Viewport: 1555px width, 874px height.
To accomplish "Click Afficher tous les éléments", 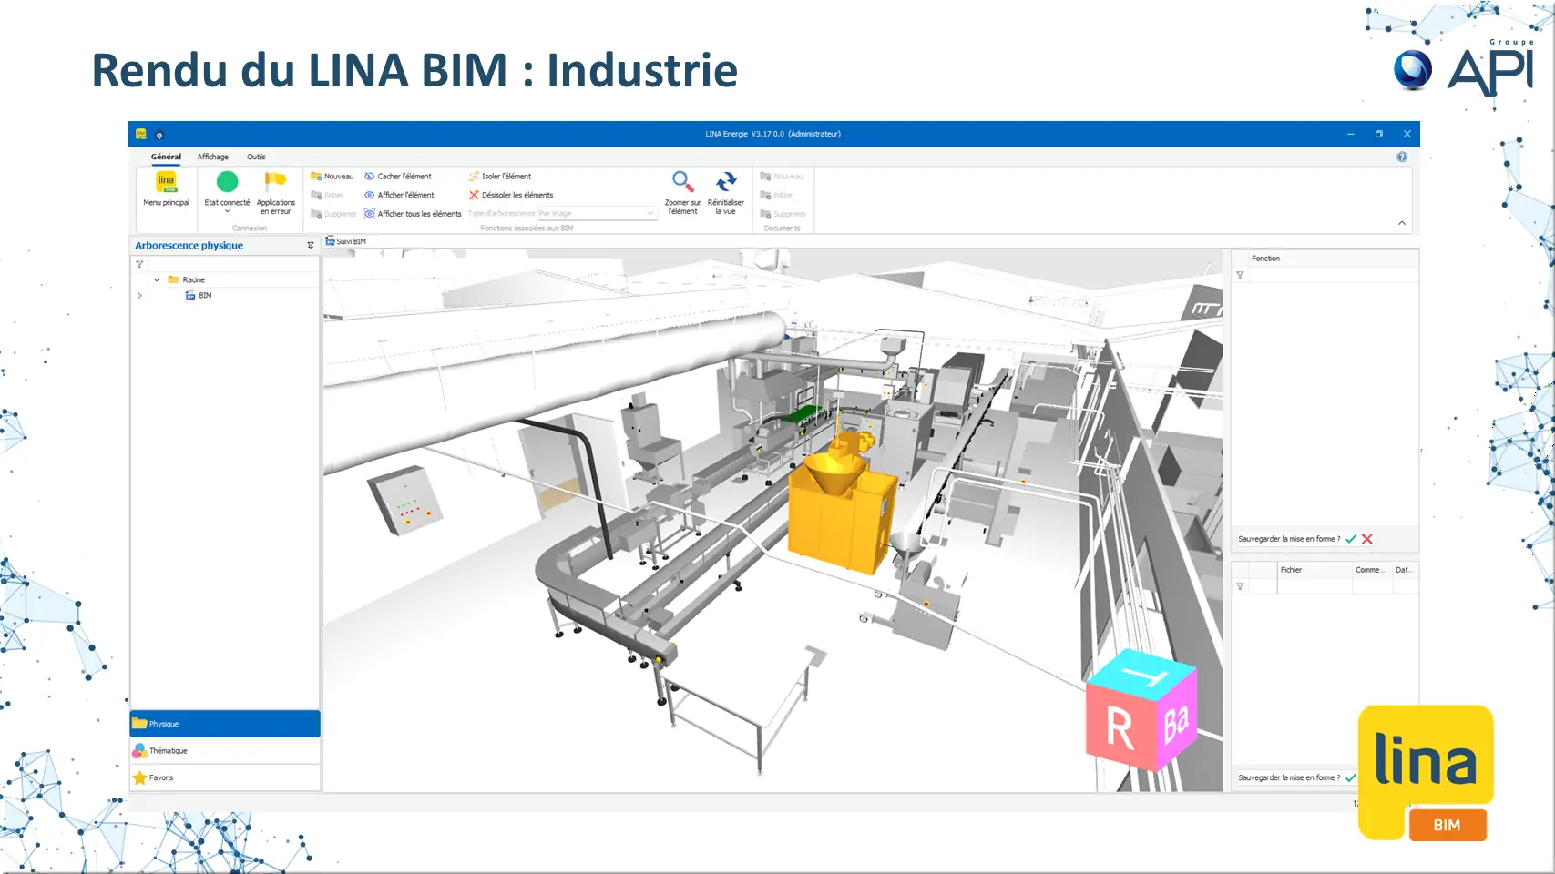I will pos(414,214).
